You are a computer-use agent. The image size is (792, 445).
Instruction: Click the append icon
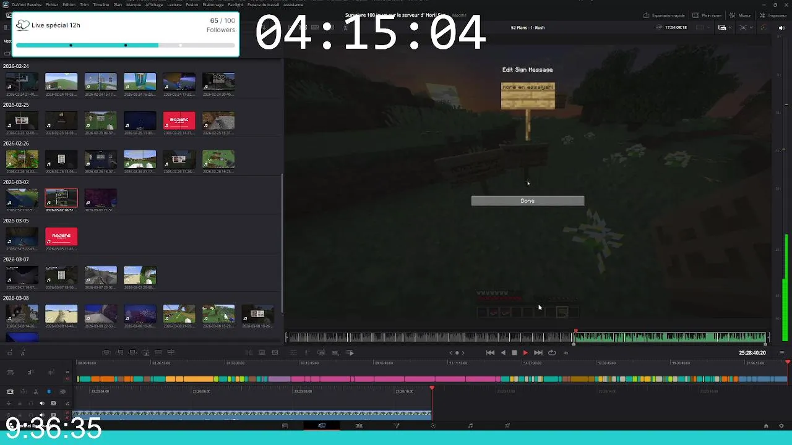(119, 353)
